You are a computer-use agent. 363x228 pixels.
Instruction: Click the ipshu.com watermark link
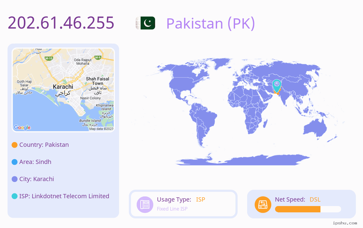[x=345, y=223]
